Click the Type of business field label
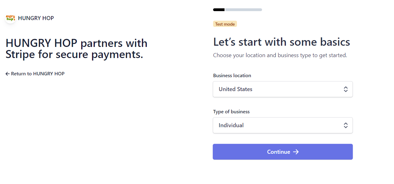 231,112
